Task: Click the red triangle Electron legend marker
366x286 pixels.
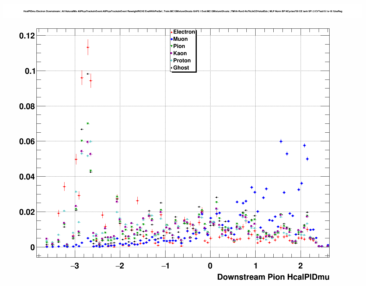Action: pos(172,32)
